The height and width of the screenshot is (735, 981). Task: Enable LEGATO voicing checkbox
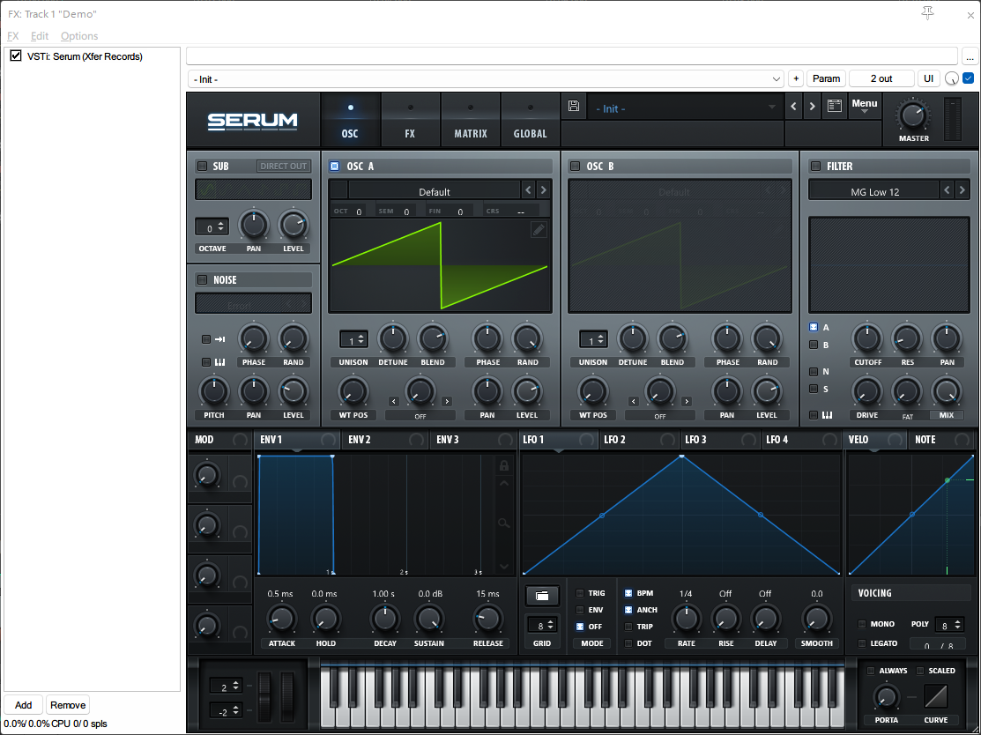coord(862,643)
